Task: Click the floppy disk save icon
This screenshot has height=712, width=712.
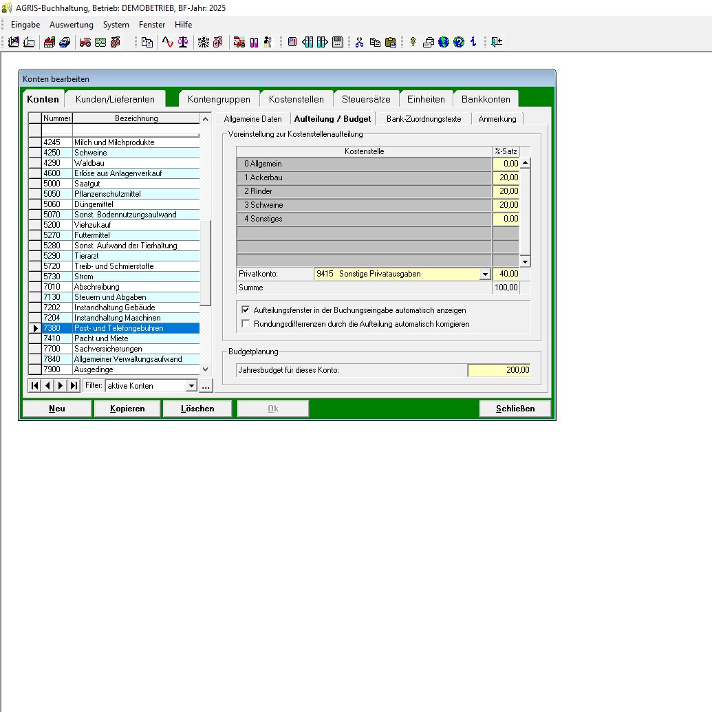Action: pyautogui.click(x=338, y=42)
